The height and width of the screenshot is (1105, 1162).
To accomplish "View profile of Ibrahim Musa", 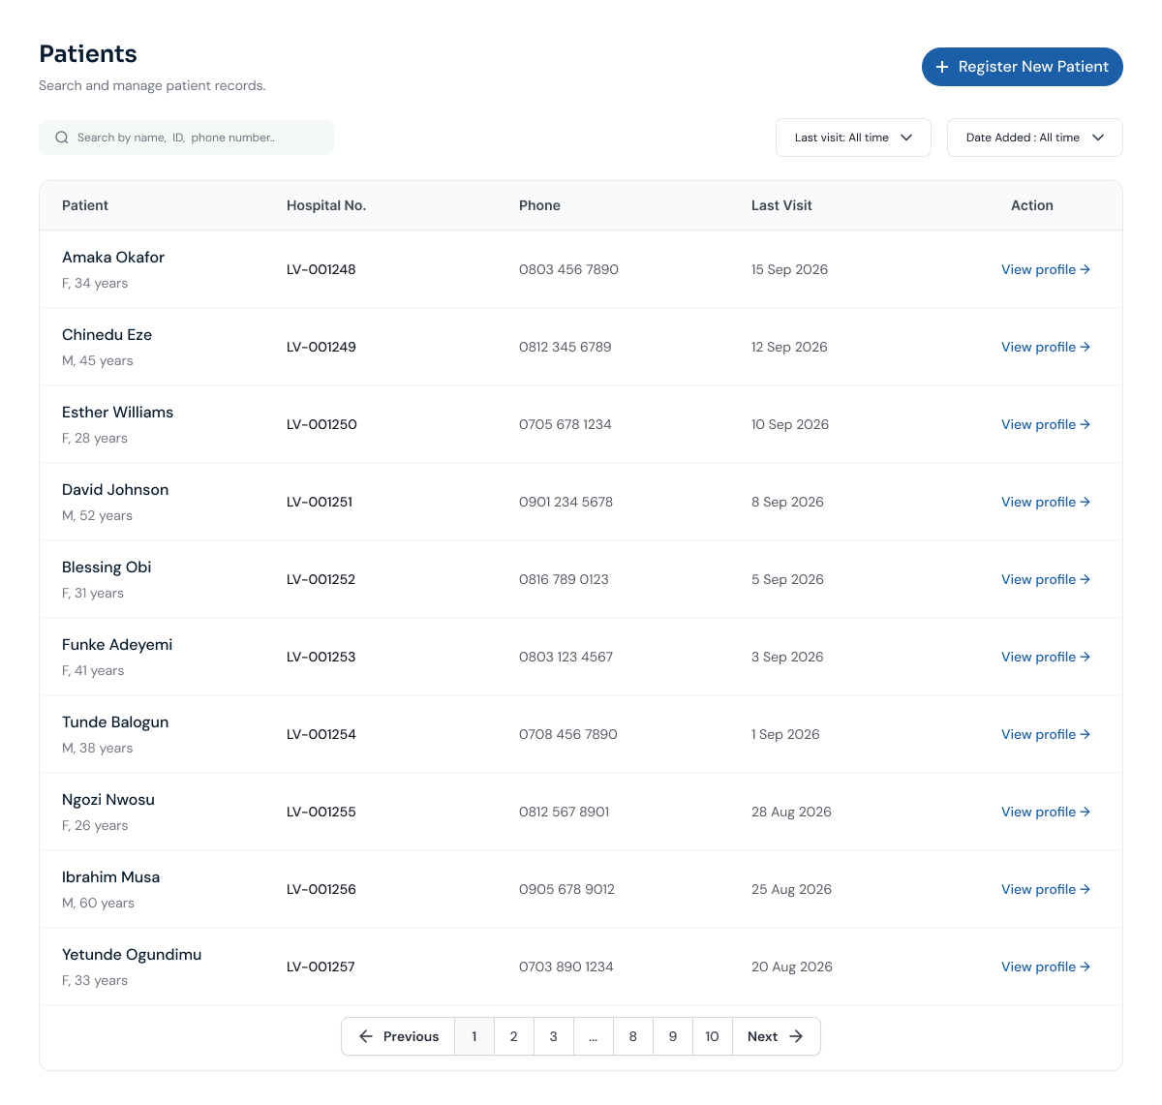I will click(1046, 889).
